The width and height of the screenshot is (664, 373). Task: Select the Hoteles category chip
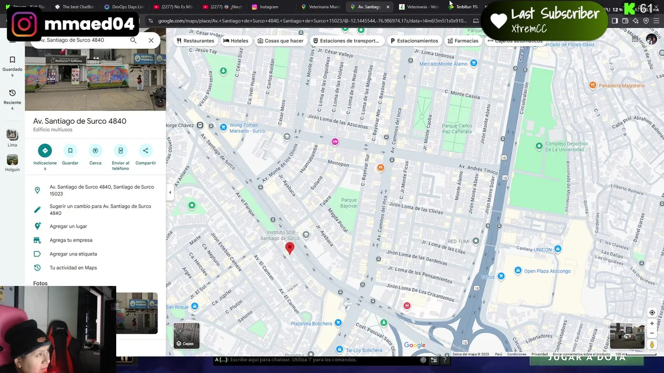point(236,40)
